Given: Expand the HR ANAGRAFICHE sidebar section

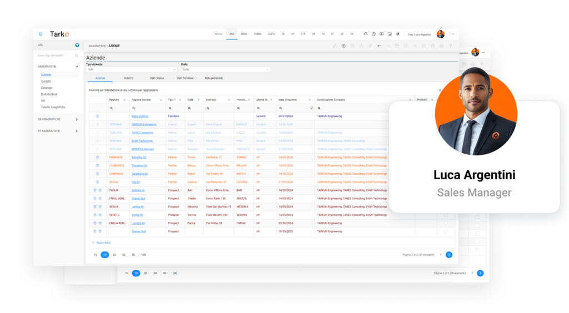Looking at the screenshot, I should pos(77,119).
